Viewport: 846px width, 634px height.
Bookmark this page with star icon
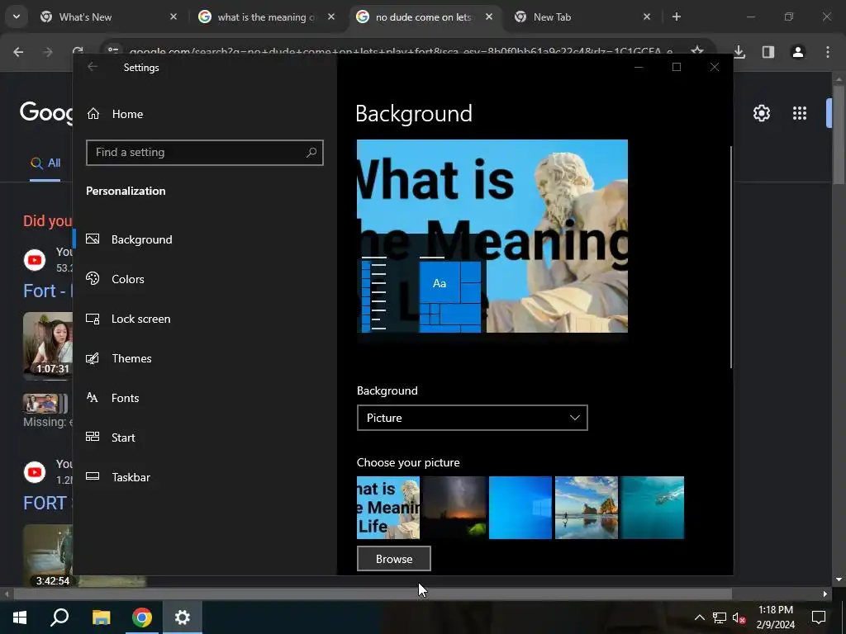(x=697, y=50)
